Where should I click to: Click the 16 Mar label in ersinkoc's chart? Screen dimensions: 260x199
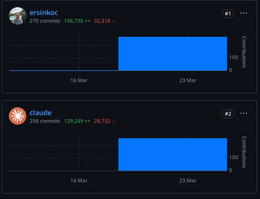(x=79, y=80)
